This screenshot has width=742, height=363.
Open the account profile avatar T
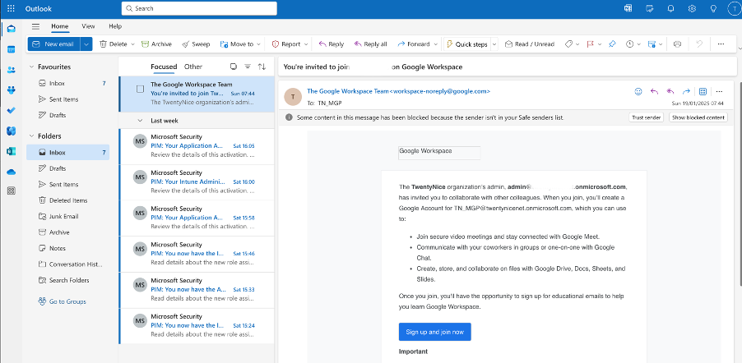(735, 8)
